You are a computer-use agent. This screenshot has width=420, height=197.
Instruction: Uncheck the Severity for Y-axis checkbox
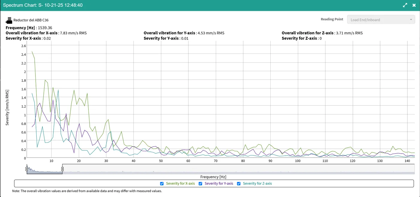pos(201,184)
